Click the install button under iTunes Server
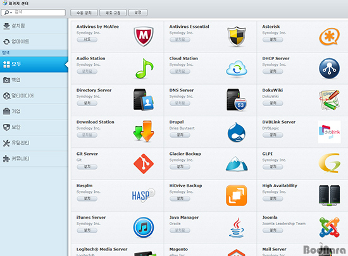This screenshot has height=256, width=348. (87, 231)
